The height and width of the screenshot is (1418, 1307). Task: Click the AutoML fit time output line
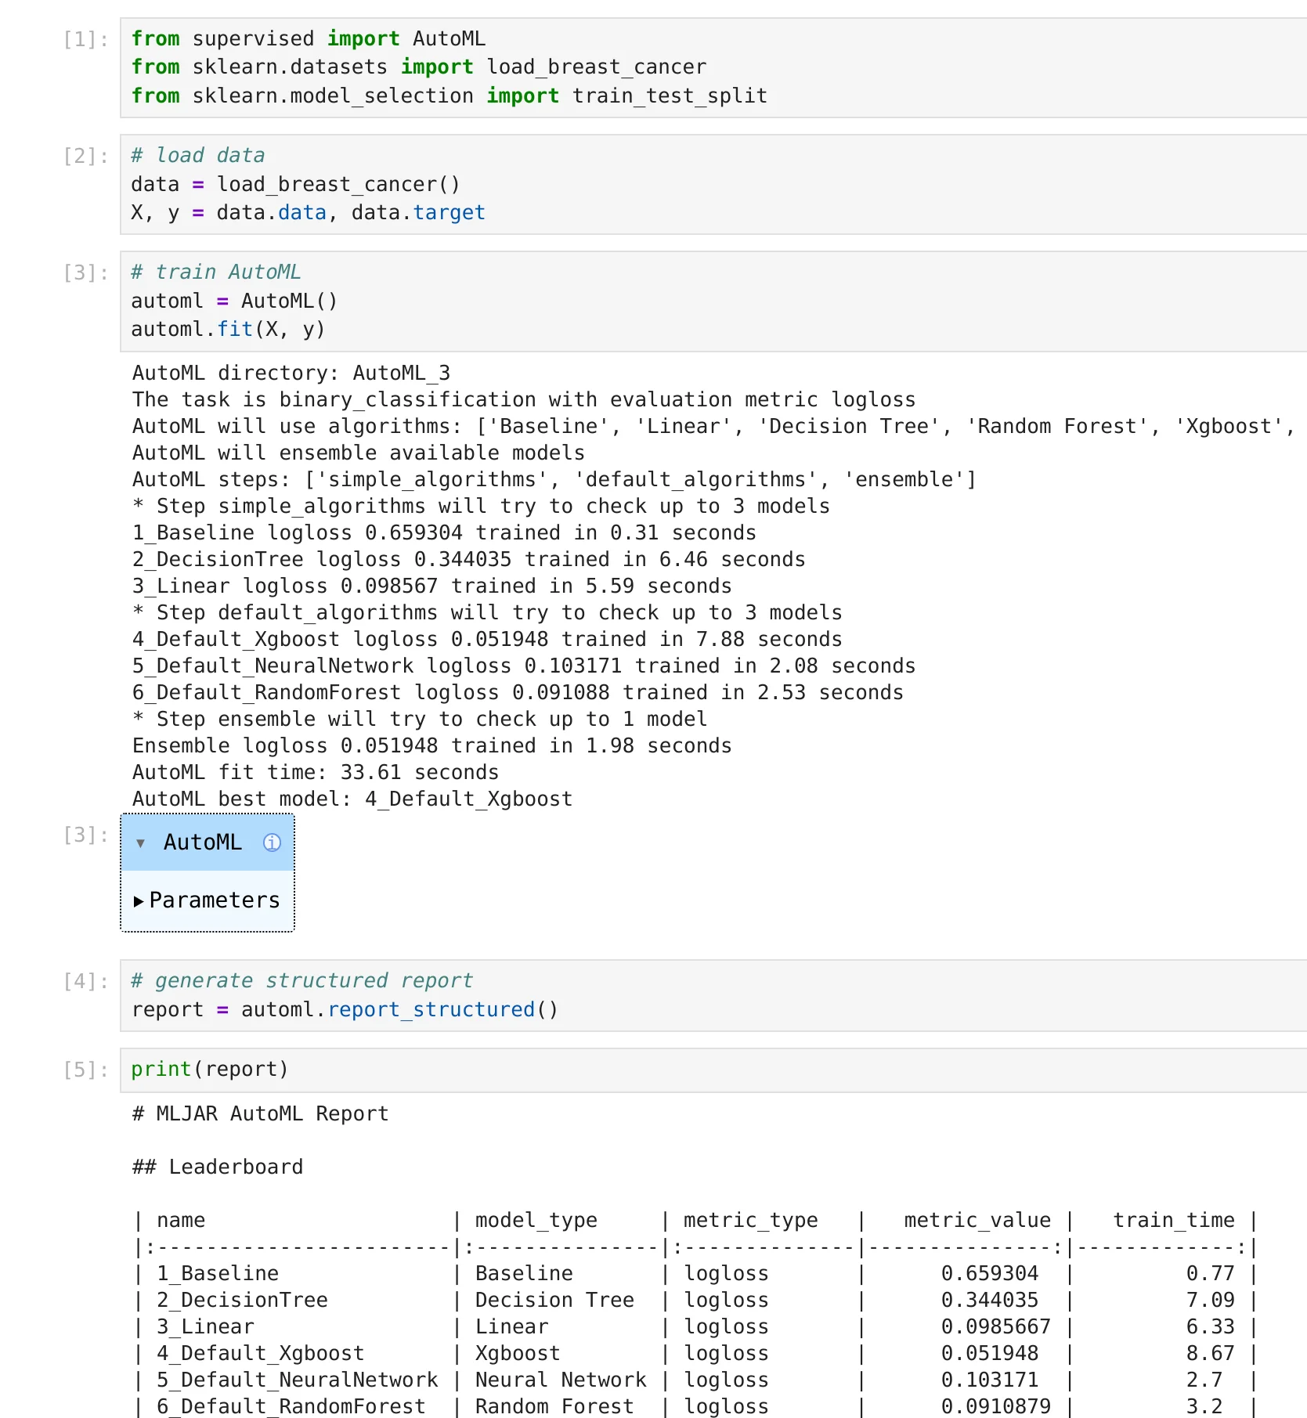click(x=316, y=773)
